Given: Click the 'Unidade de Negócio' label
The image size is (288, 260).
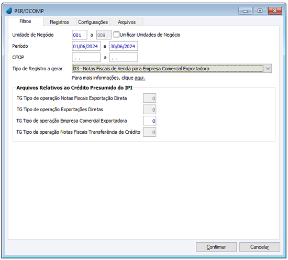Looking at the screenshot, I should (x=33, y=35).
